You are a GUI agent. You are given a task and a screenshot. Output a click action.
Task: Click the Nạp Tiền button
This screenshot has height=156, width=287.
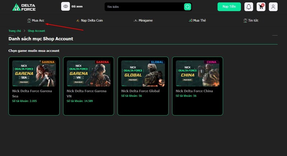point(229,6)
